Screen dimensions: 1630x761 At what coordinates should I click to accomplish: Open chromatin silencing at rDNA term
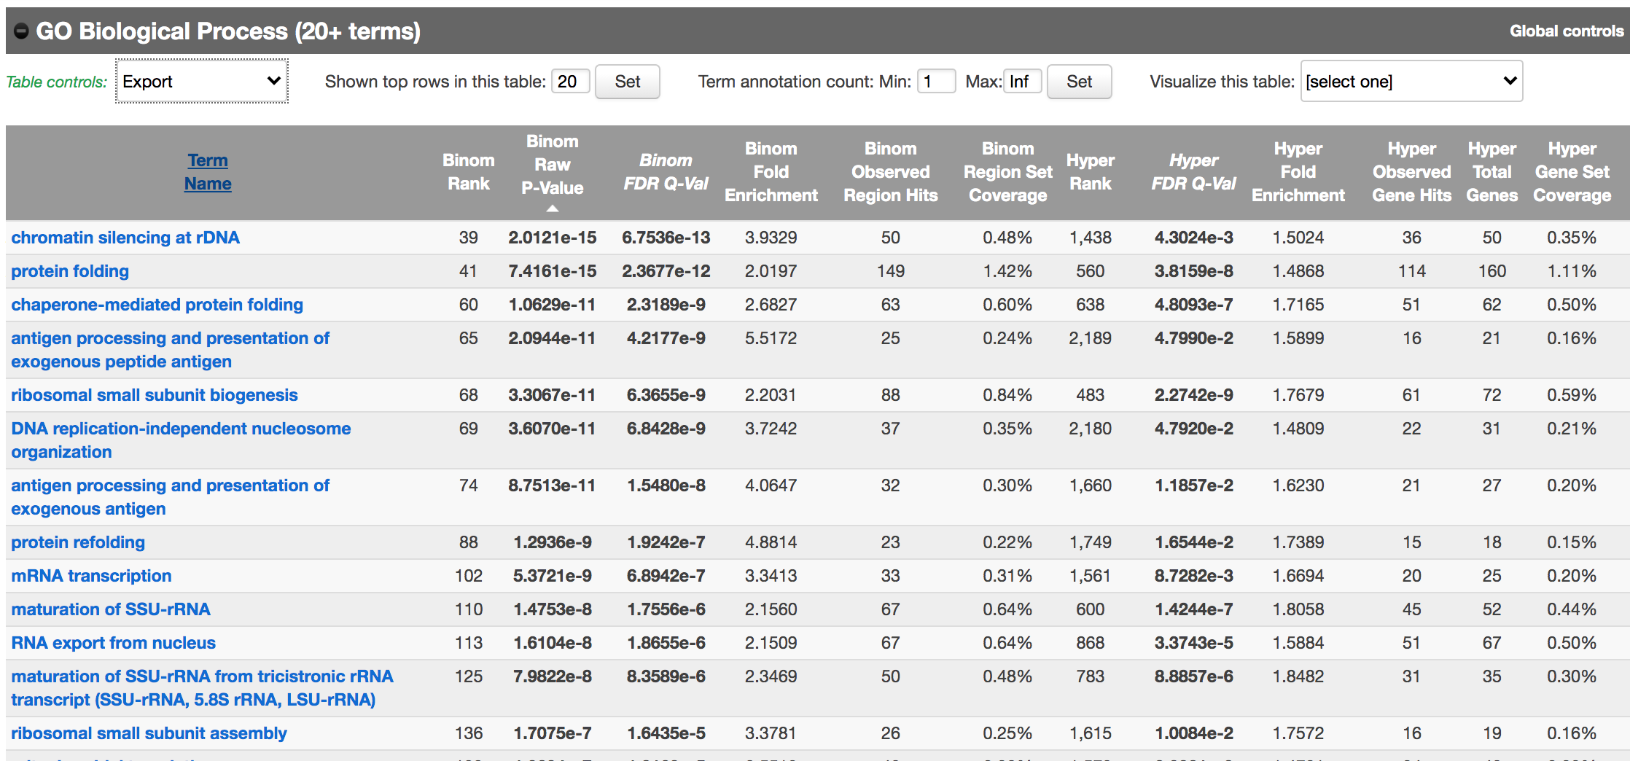[x=125, y=238]
